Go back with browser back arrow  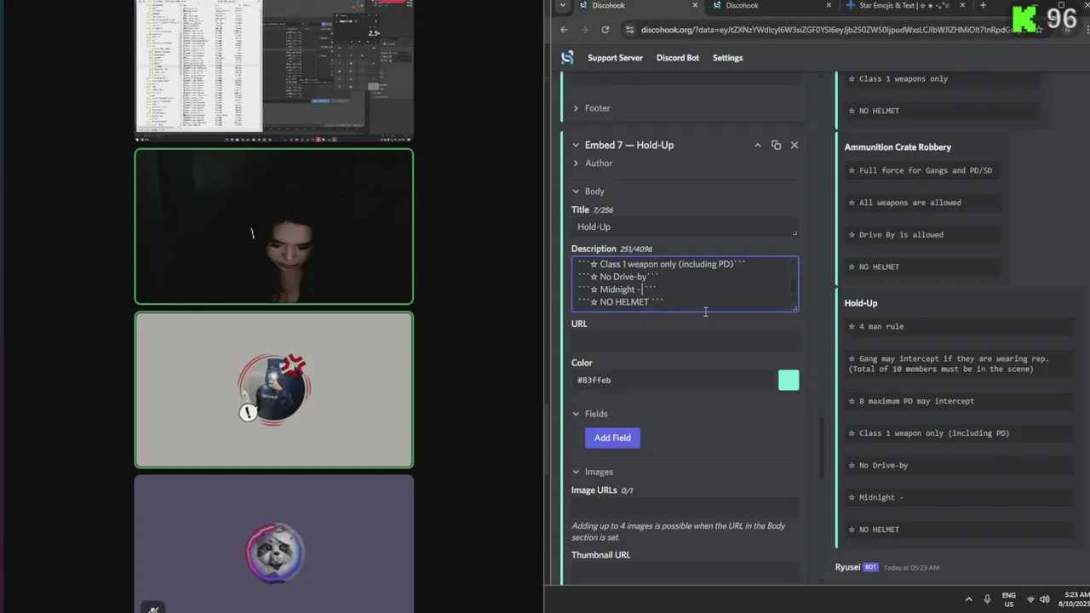click(x=564, y=30)
